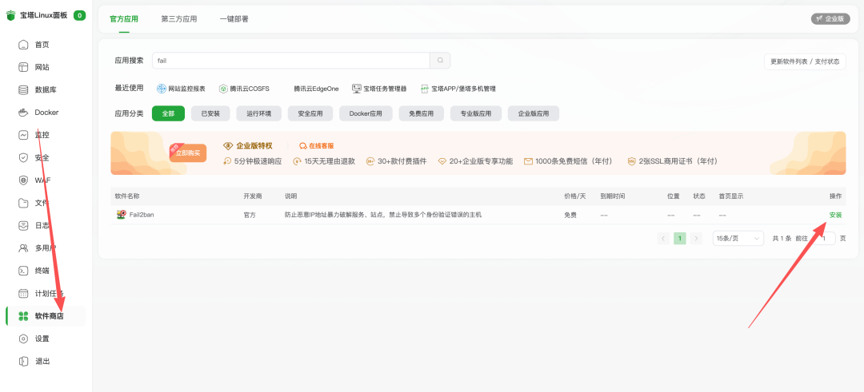Click the 宝塔Linux面板 logo icon
The width and height of the screenshot is (864, 392).
point(10,15)
